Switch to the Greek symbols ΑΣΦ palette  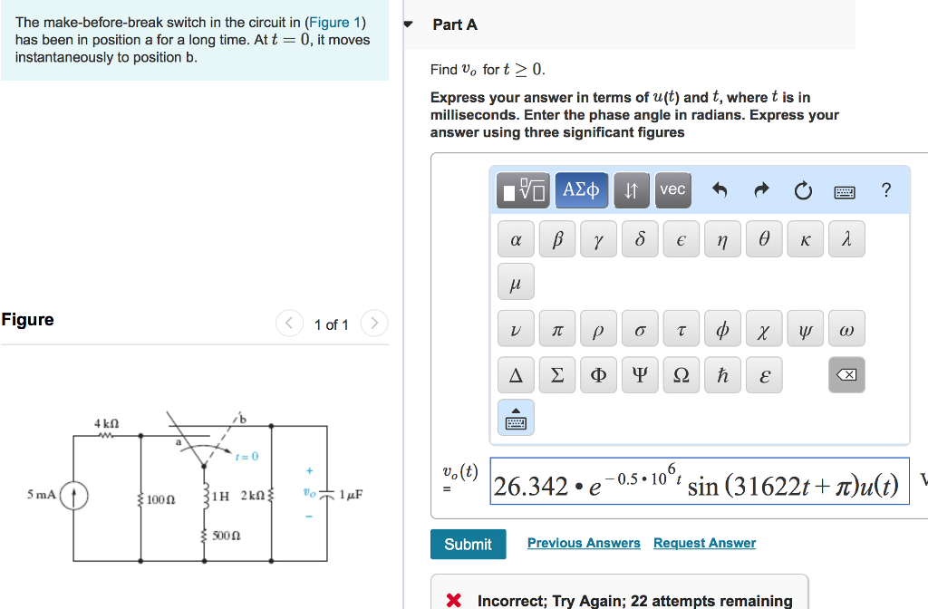click(x=581, y=189)
